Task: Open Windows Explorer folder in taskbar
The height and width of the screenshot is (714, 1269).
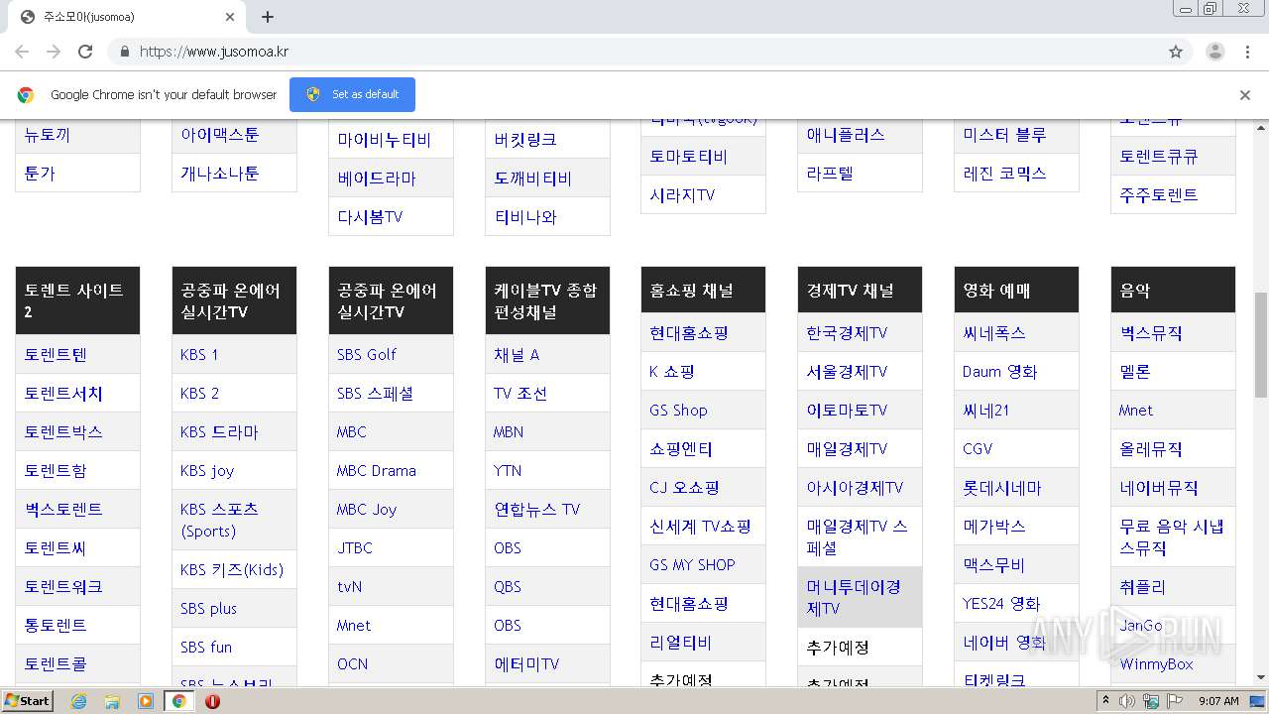Action: pos(112,701)
